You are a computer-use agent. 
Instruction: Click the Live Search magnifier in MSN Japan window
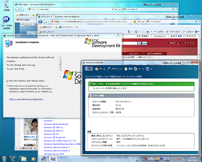pos(173,9)
